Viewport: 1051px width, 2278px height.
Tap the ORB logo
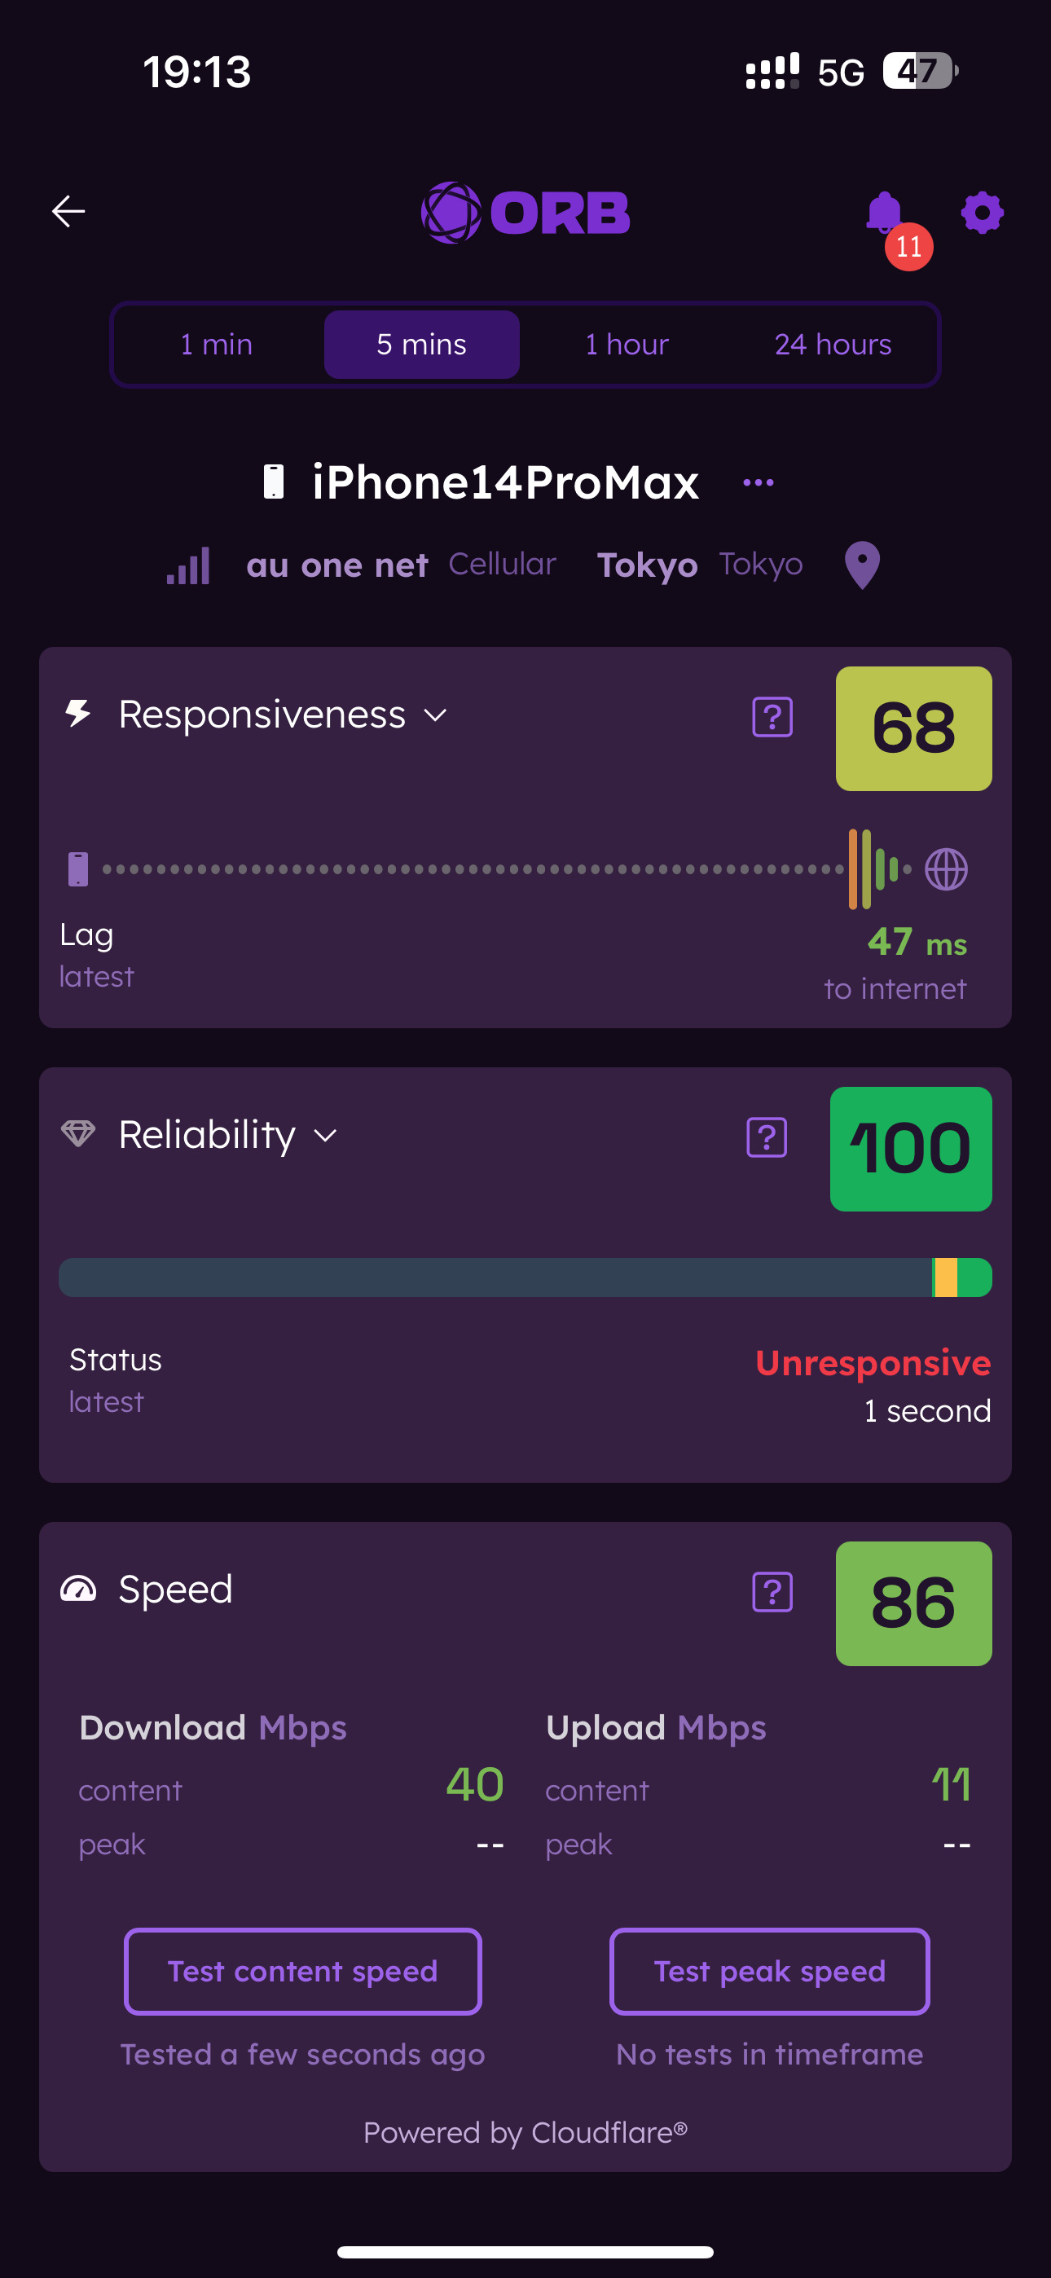(x=525, y=212)
